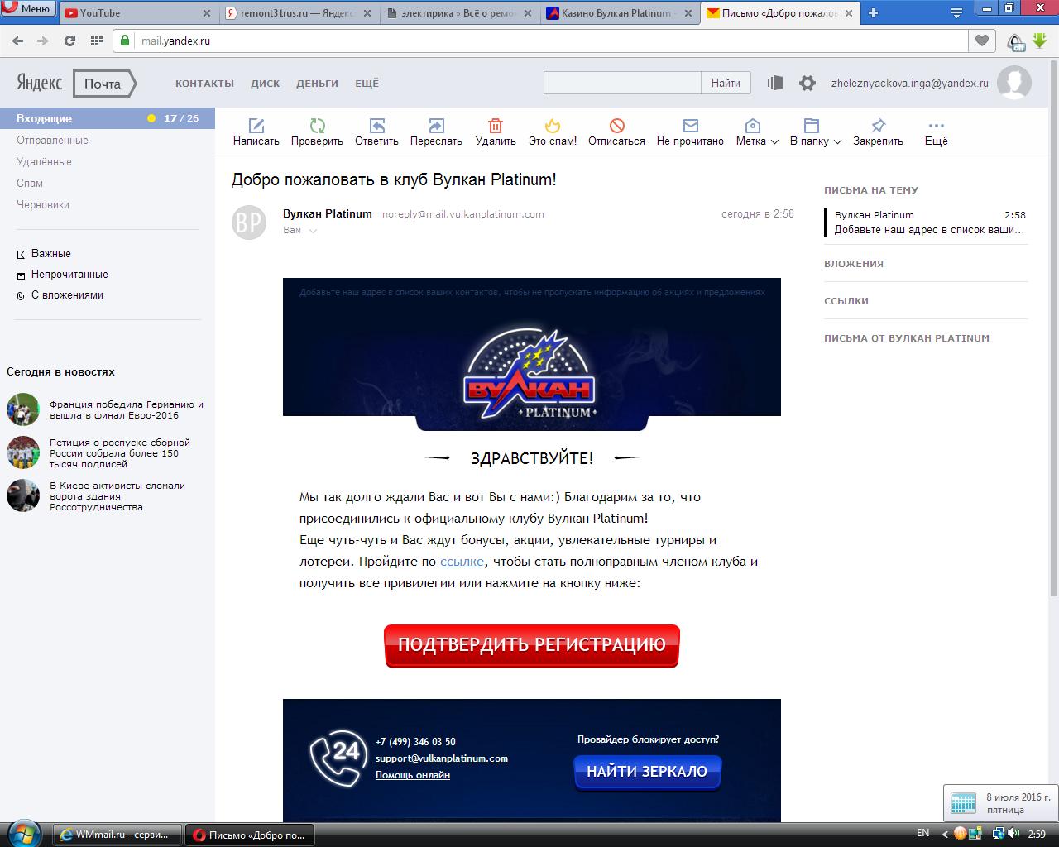This screenshot has height=847, width=1059.
Task: Open the В папку folder dropdown
Action: tap(815, 132)
